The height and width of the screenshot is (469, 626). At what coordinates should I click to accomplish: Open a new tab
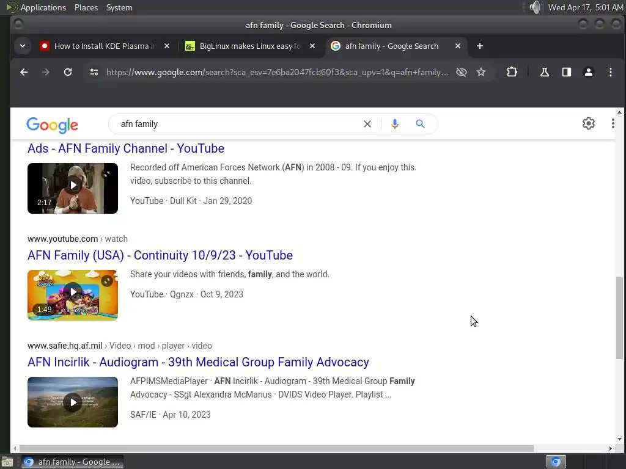click(x=480, y=46)
